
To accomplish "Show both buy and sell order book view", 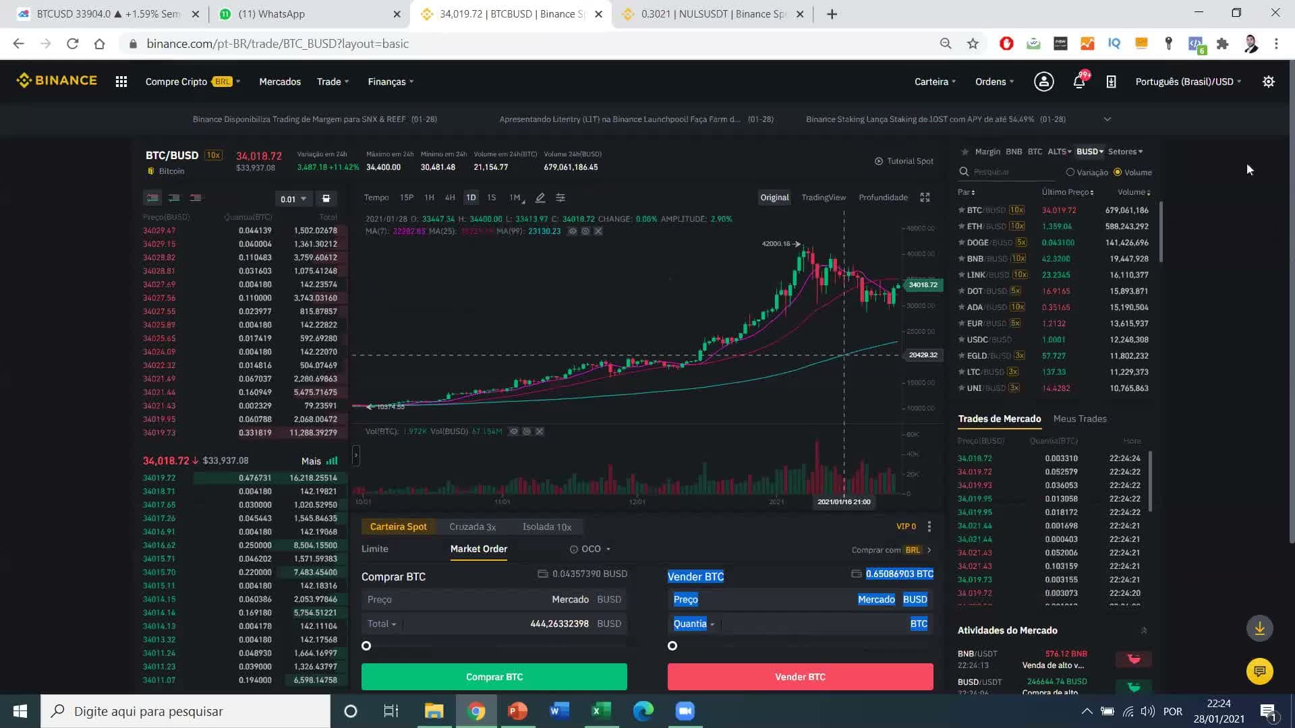I will (x=153, y=198).
